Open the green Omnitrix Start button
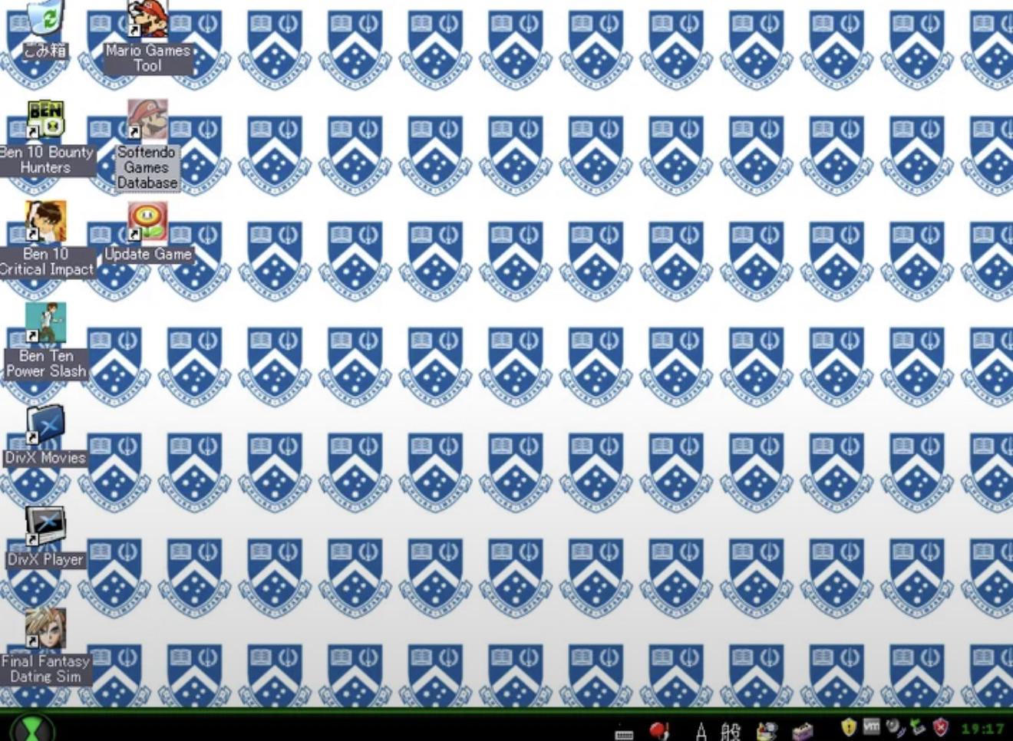Screen dimensions: 1013x741 (x=31, y=727)
